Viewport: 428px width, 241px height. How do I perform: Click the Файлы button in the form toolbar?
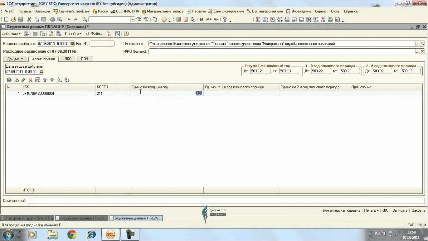coord(94,34)
